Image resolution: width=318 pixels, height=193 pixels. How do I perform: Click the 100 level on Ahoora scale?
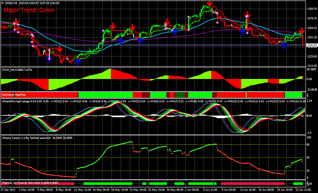309,137
